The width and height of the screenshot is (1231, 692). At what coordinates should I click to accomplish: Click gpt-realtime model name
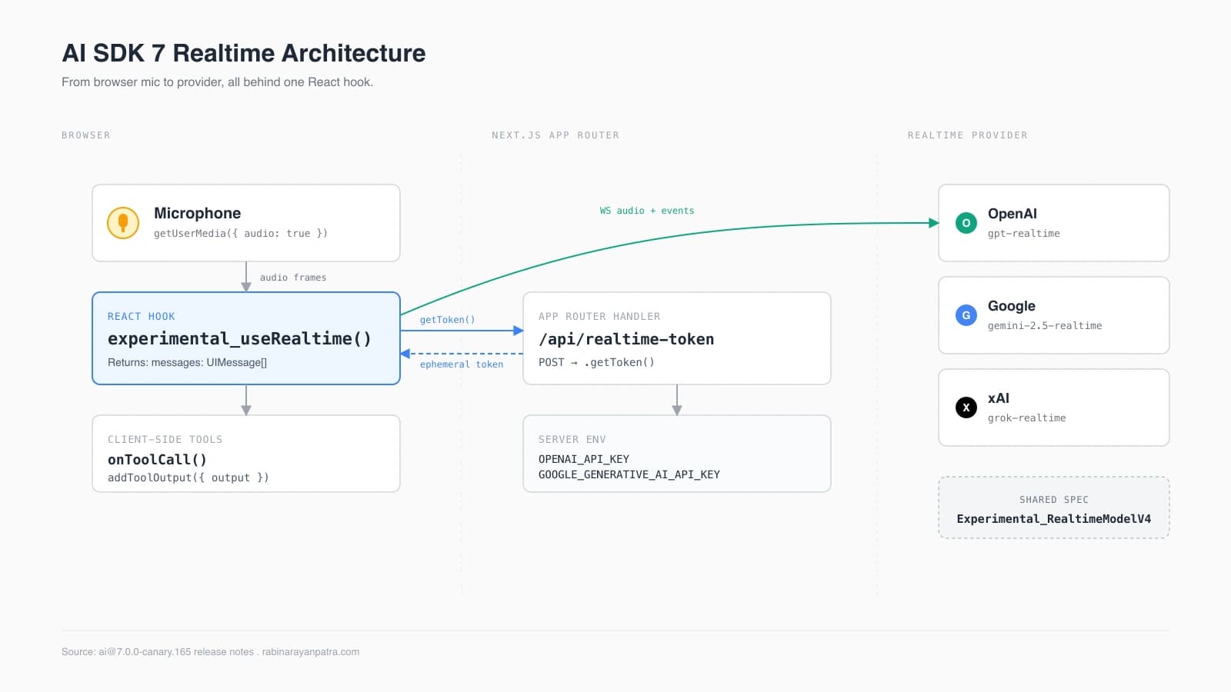1024,233
